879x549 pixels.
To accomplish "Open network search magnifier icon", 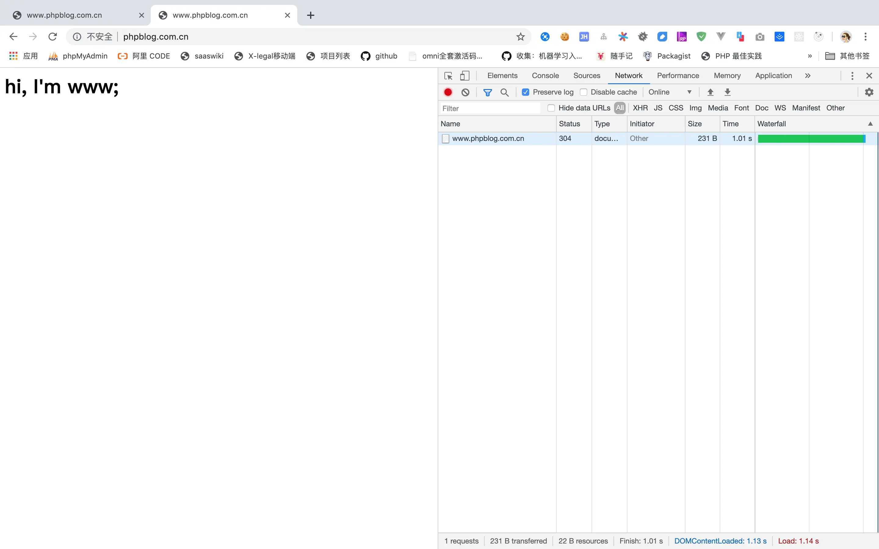I will [504, 92].
